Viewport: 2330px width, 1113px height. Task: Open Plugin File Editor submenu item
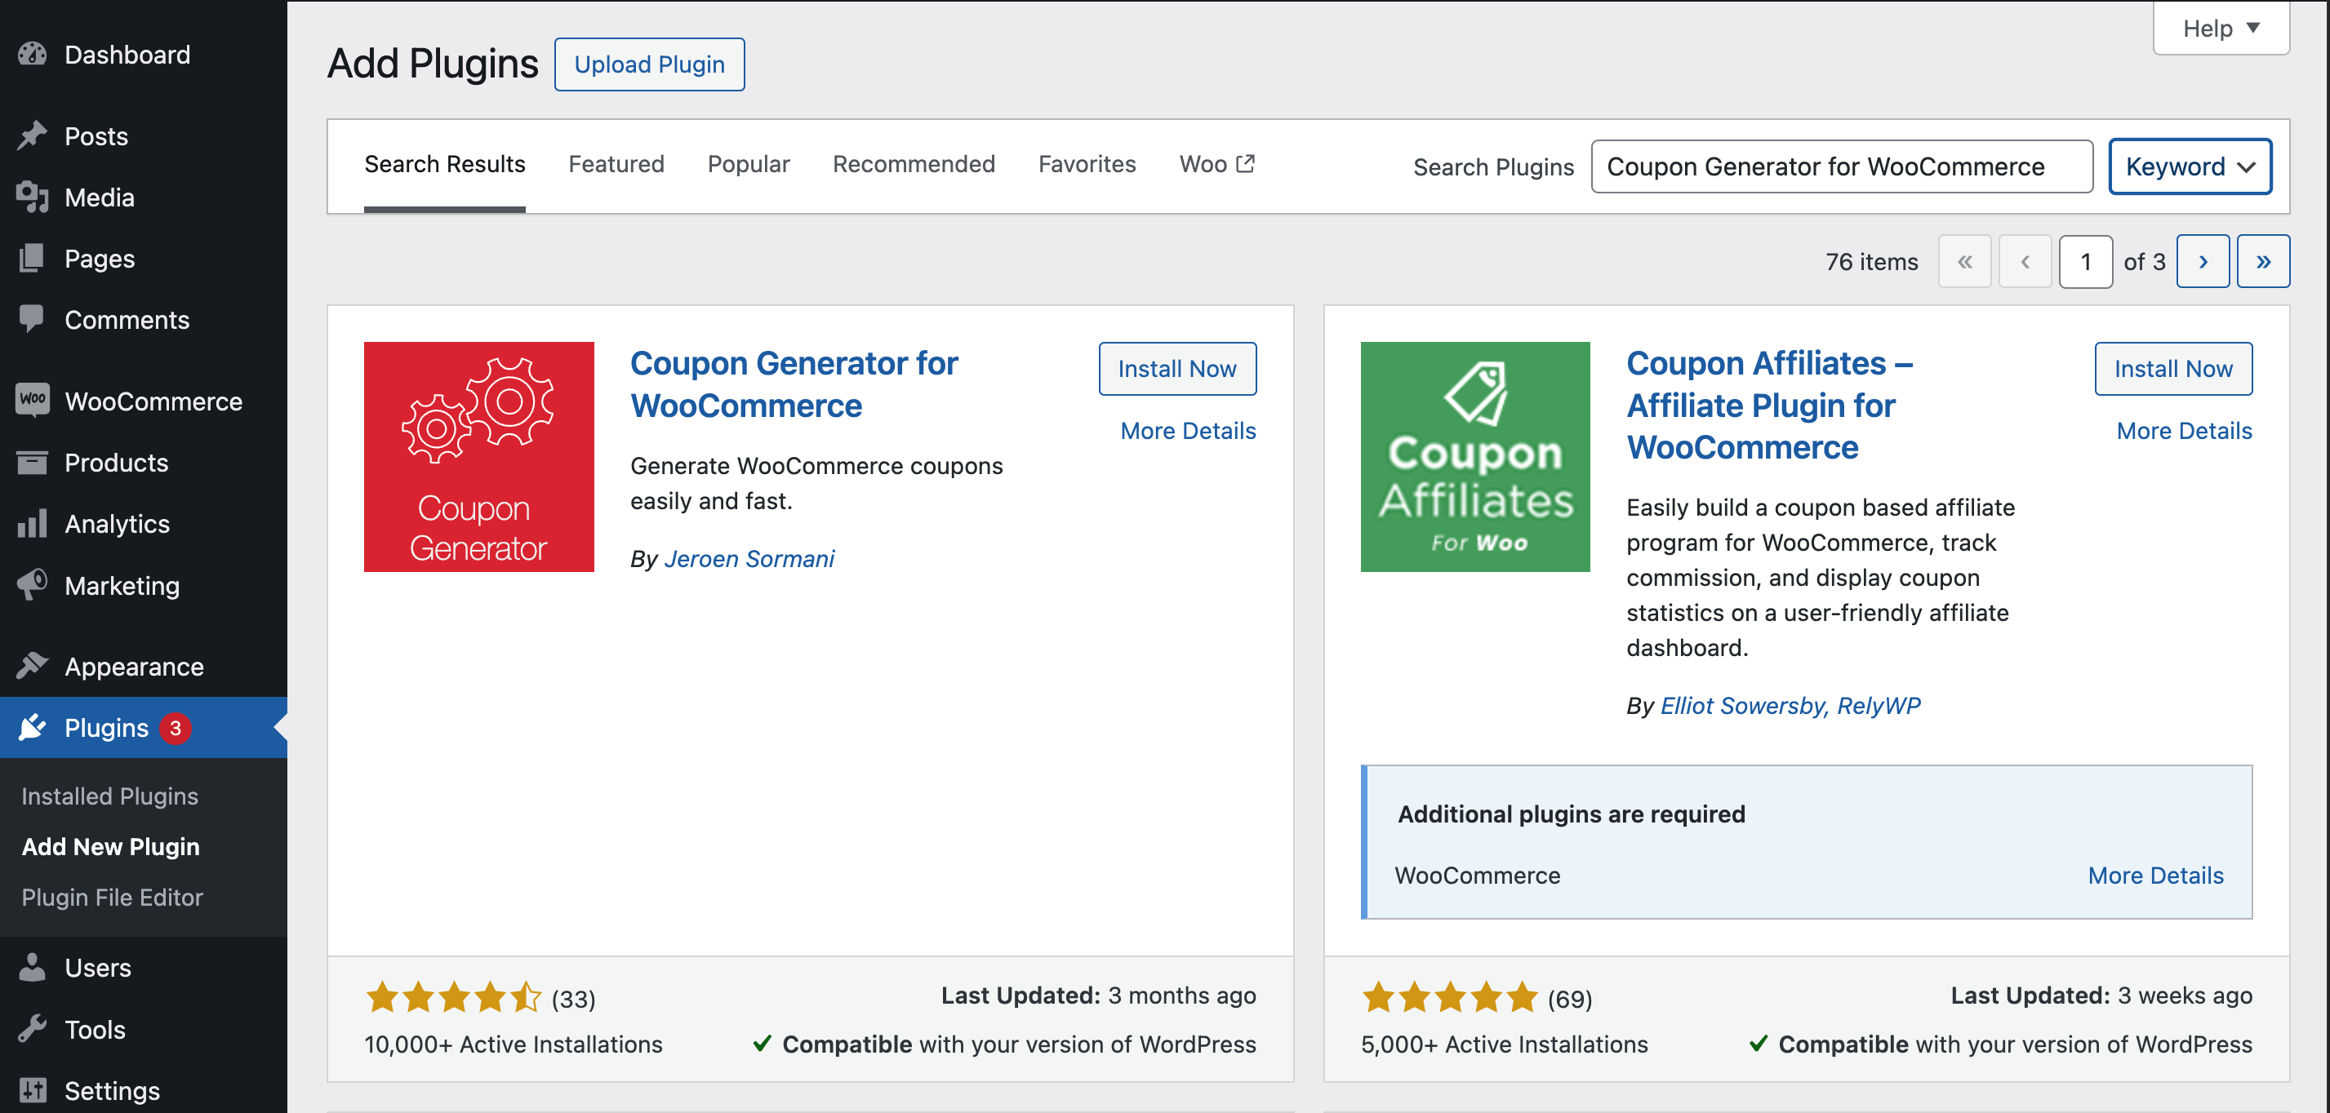[x=112, y=897]
